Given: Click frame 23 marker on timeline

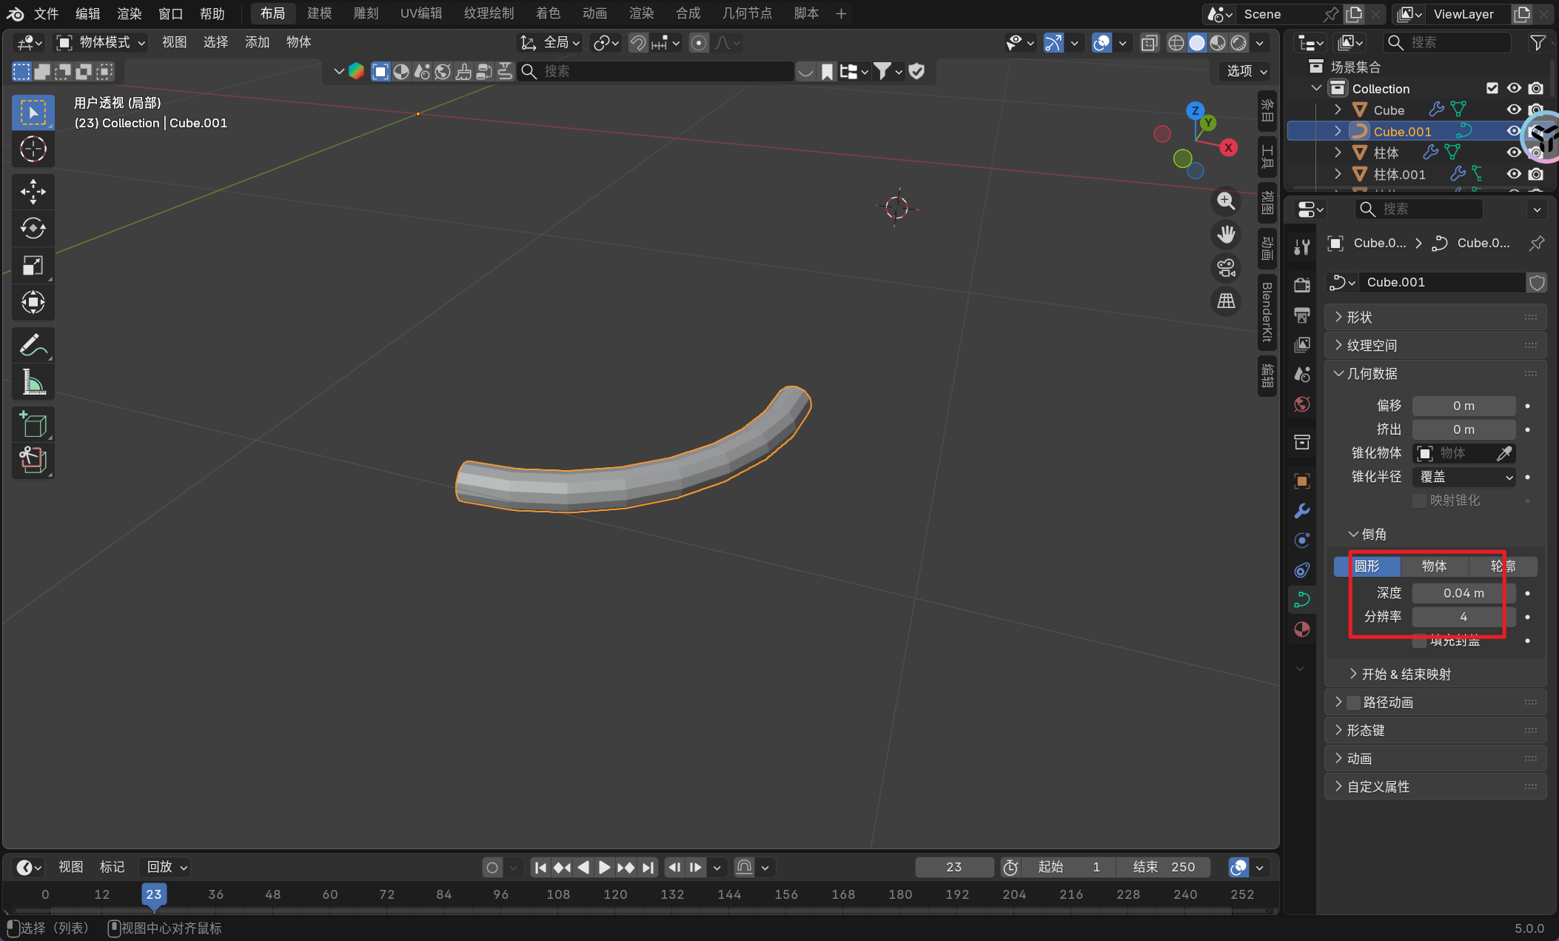Looking at the screenshot, I should coord(153,894).
